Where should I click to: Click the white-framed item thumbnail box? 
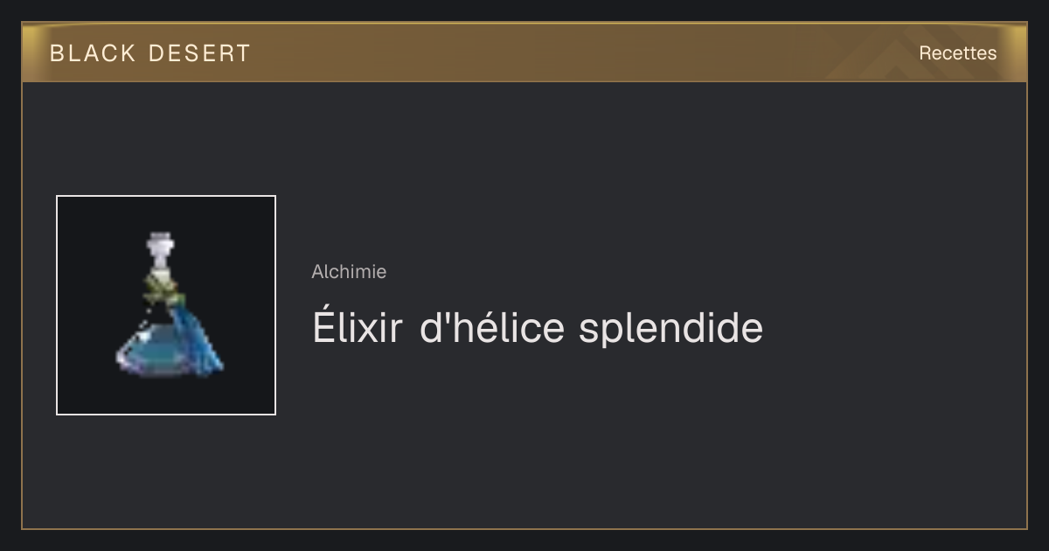(166, 305)
